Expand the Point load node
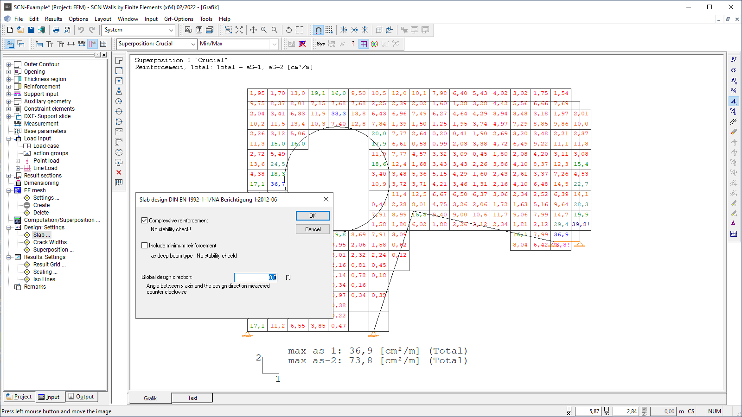 [18, 161]
